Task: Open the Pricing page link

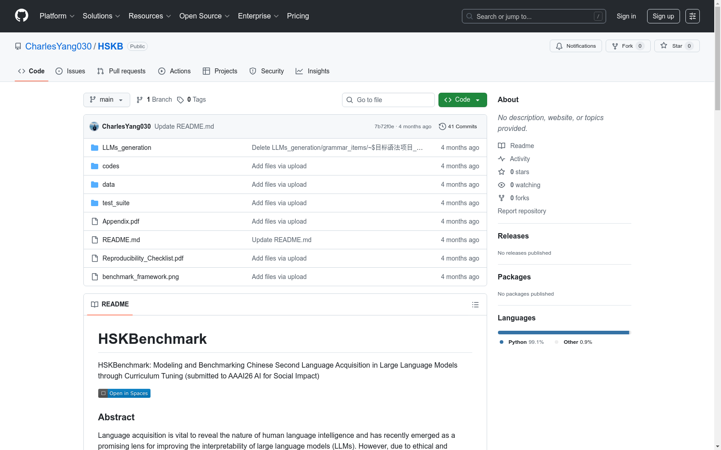Action: 298,16
